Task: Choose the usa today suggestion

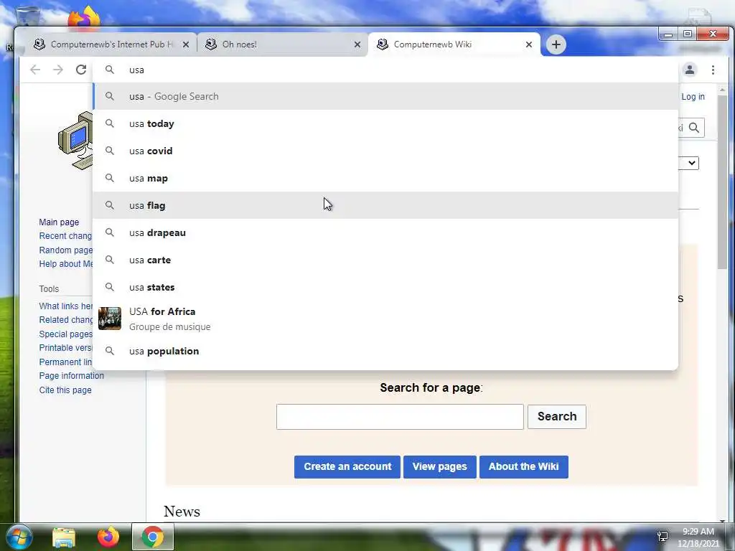Action: point(385,123)
